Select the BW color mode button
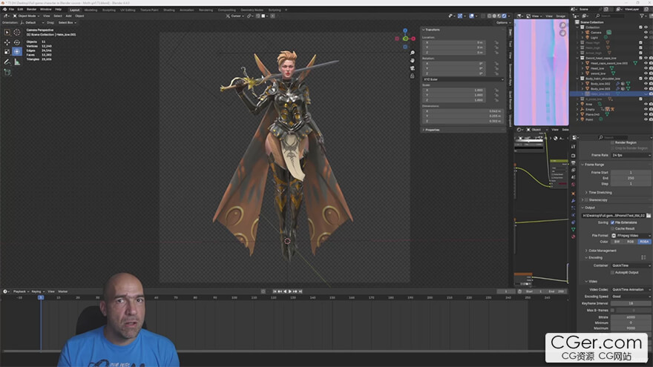Screen dimensions: 653x367 point(617,242)
